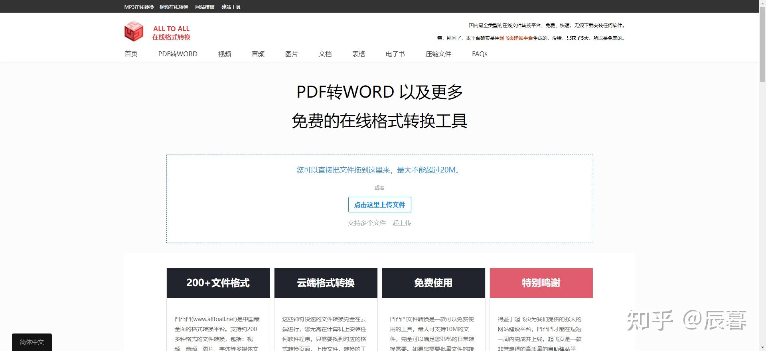Open the FAQs menu item
This screenshot has width=766, height=351.
click(x=480, y=54)
